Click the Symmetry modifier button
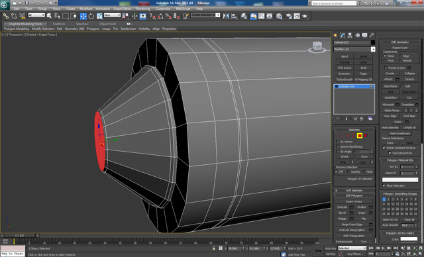424x257 pixels. click(x=344, y=74)
